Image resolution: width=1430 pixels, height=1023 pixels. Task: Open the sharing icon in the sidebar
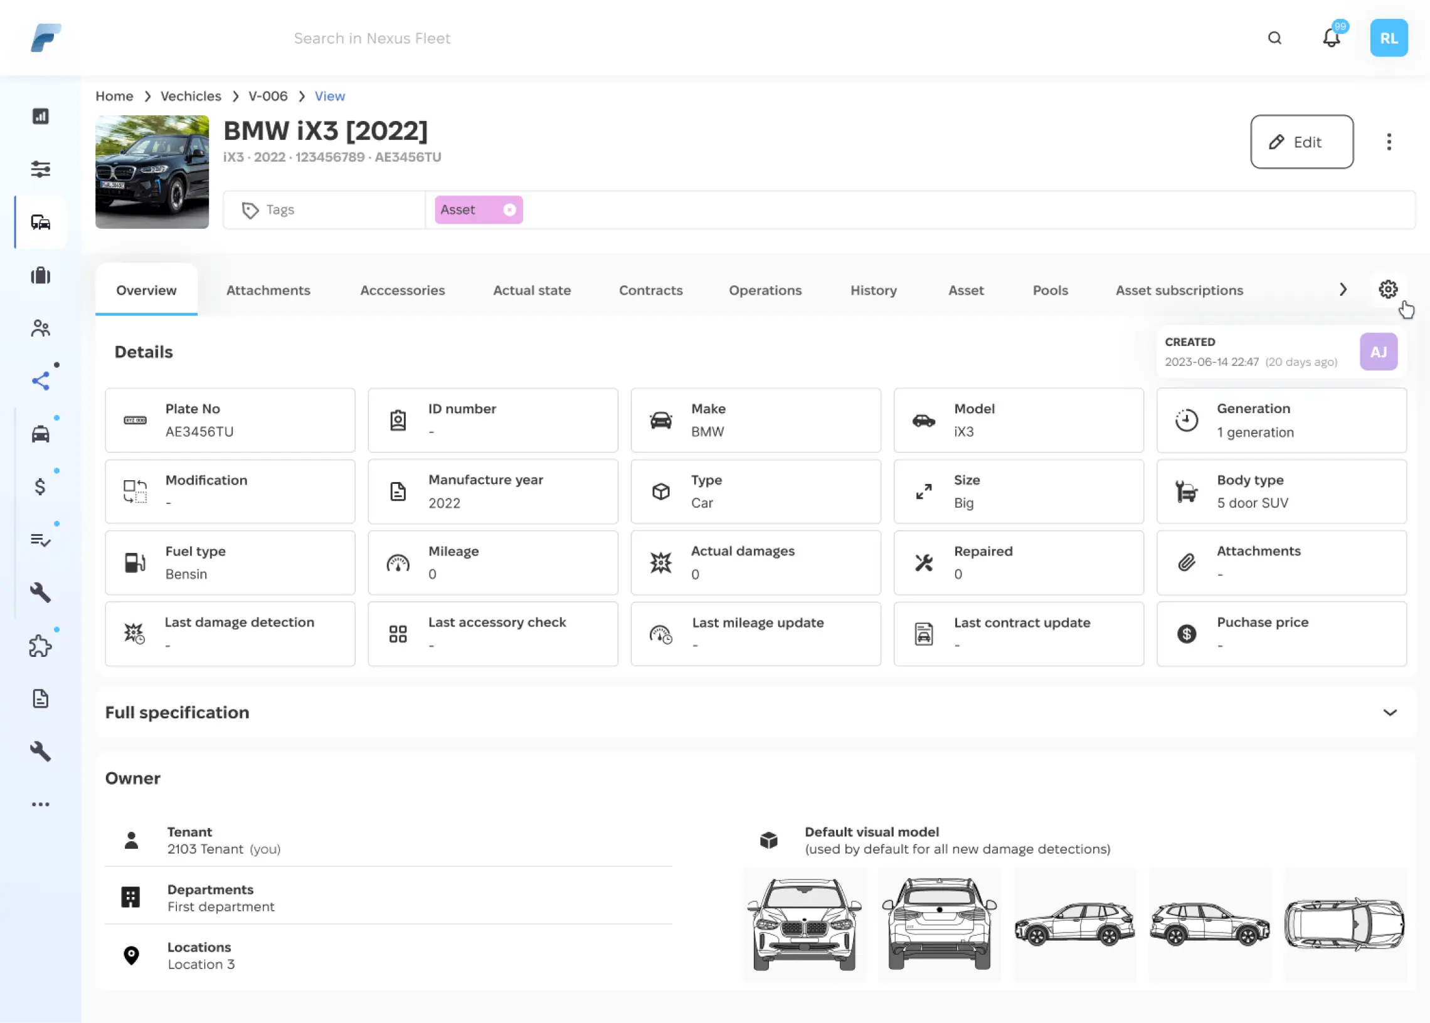[x=40, y=379]
